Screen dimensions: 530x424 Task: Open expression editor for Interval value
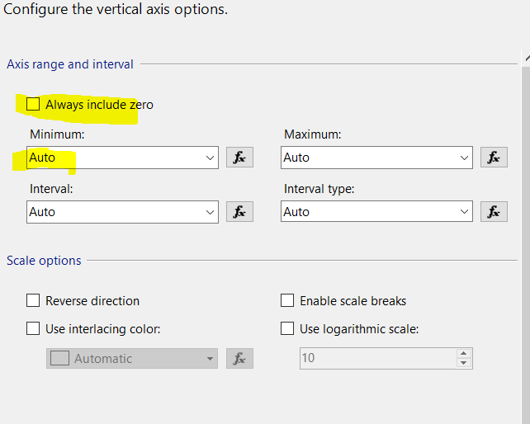click(239, 212)
